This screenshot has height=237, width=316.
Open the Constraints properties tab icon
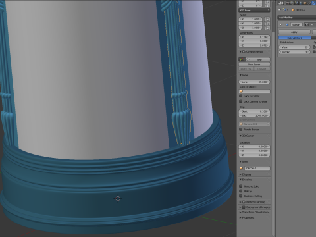click(309, 3)
